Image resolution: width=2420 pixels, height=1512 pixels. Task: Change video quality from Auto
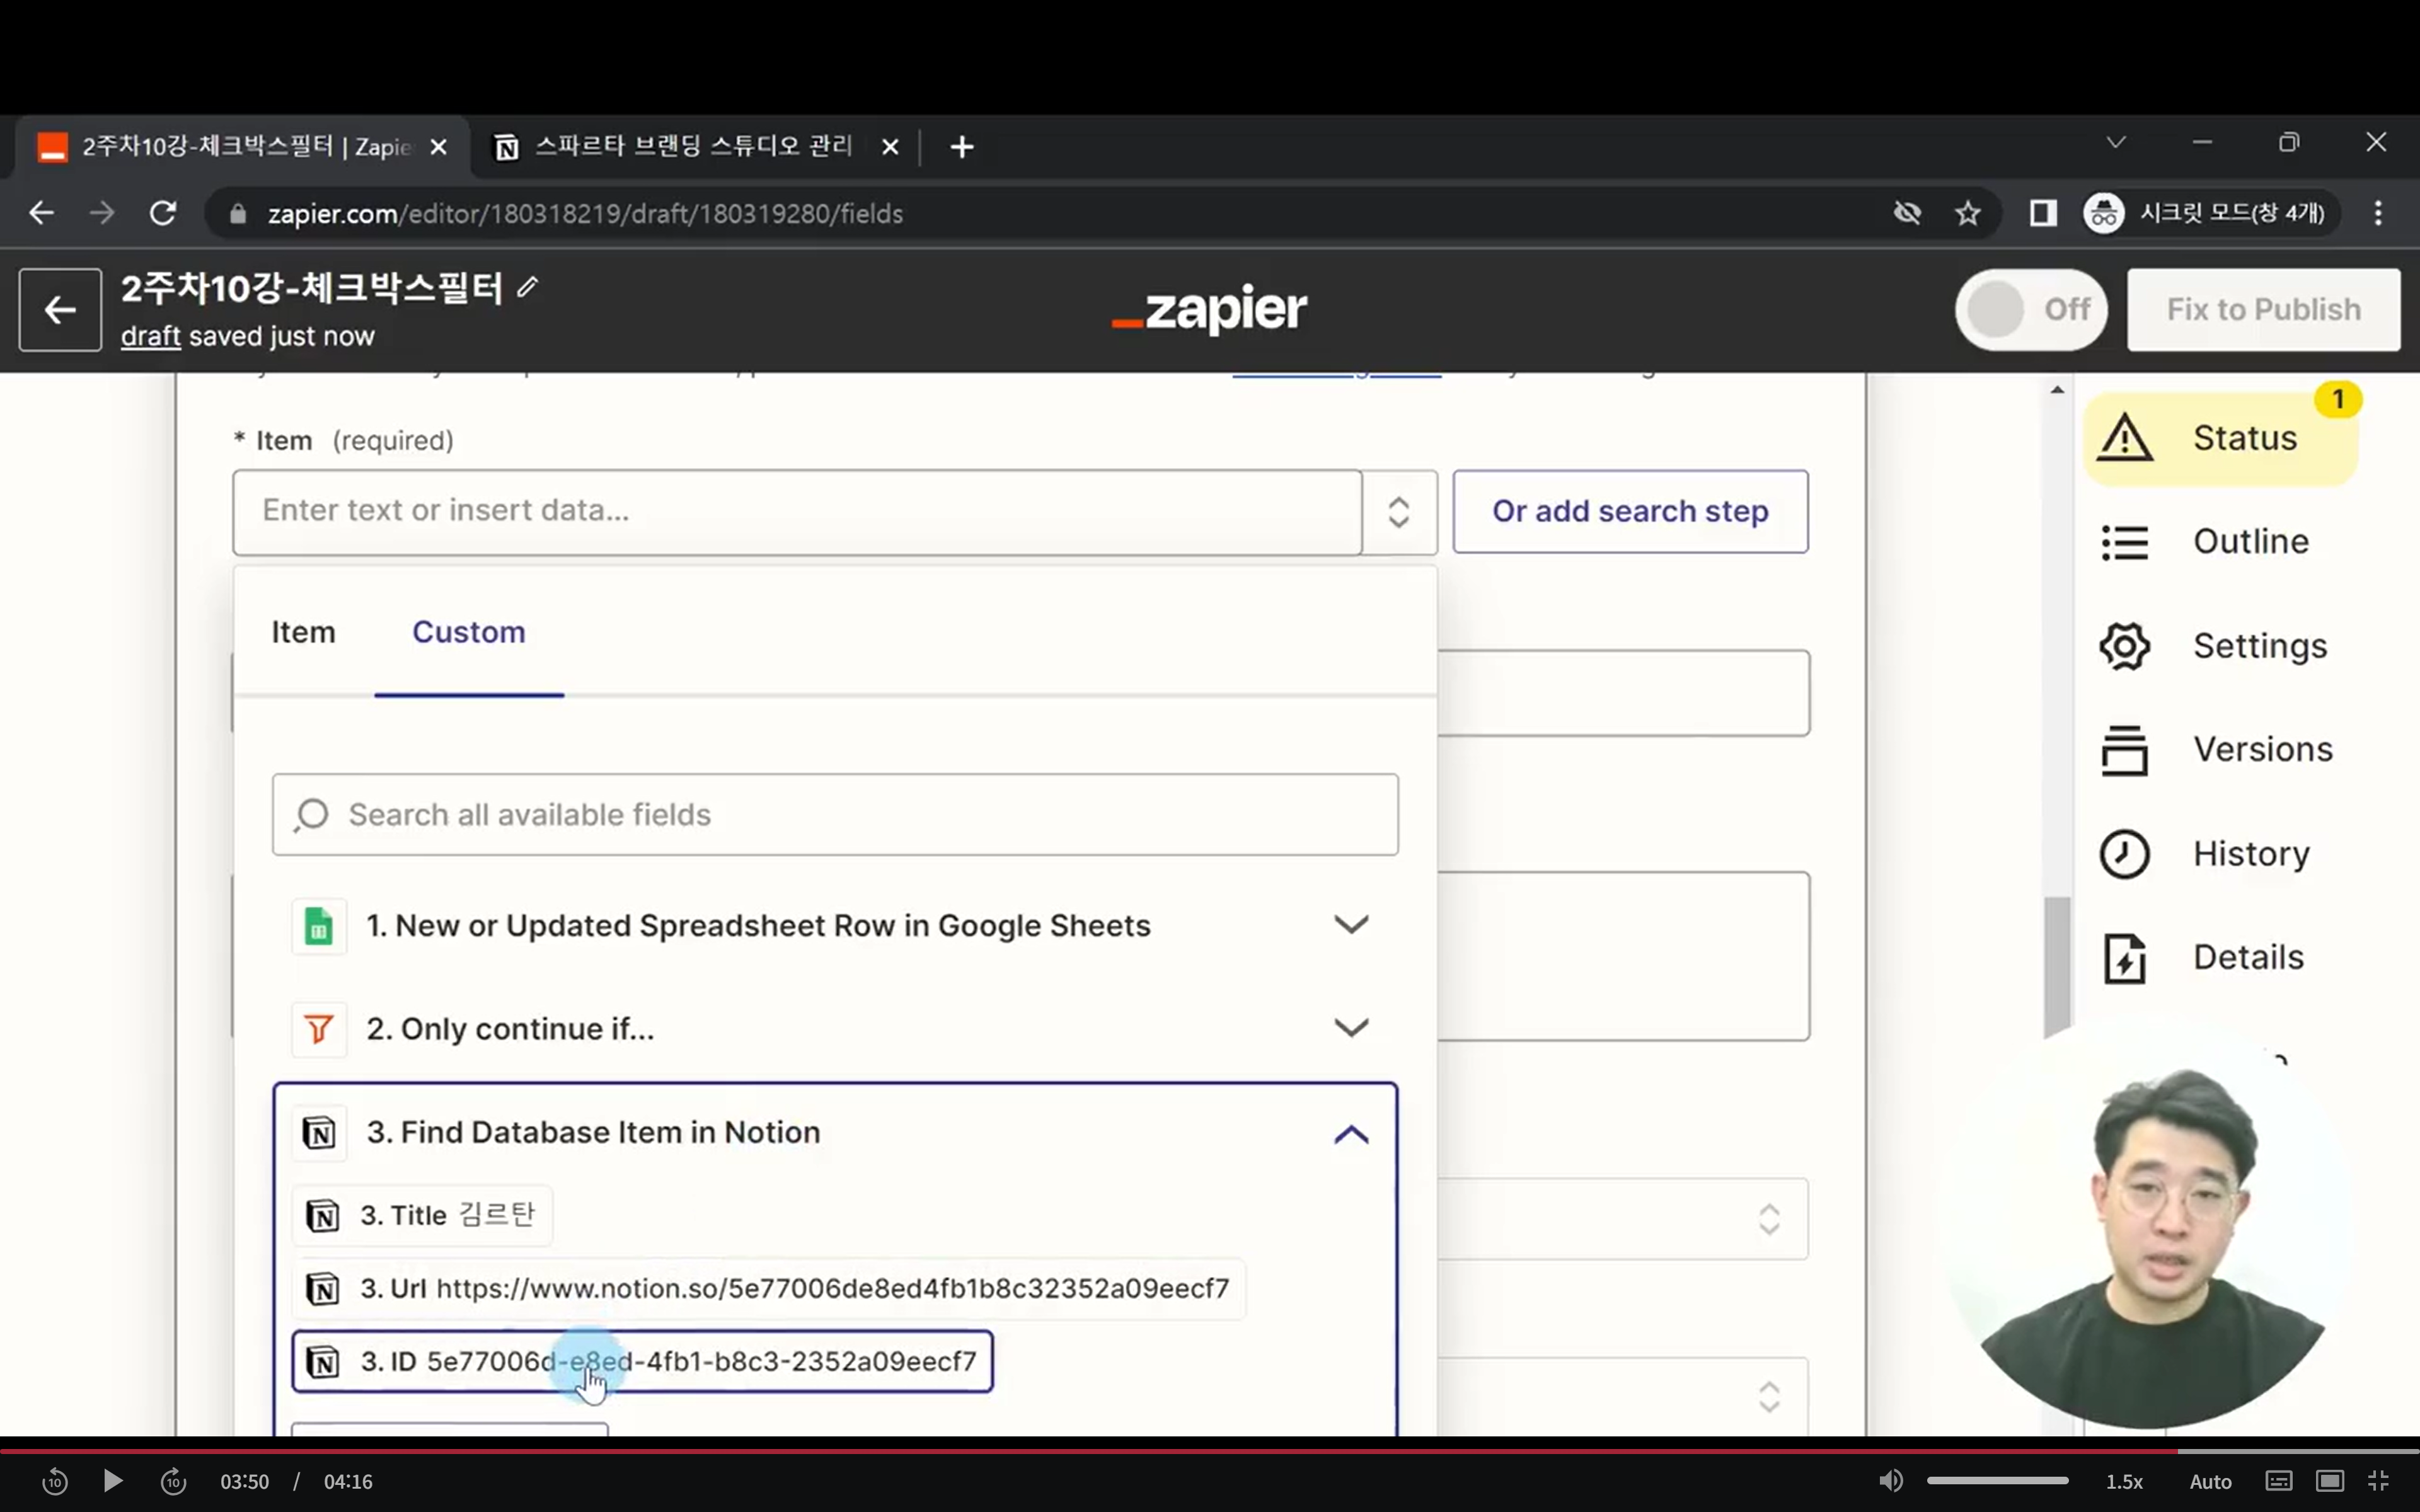click(2210, 1482)
